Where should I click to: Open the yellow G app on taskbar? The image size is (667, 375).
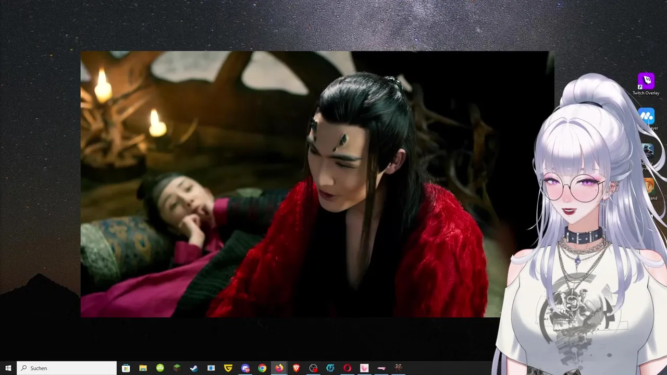[228, 368]
